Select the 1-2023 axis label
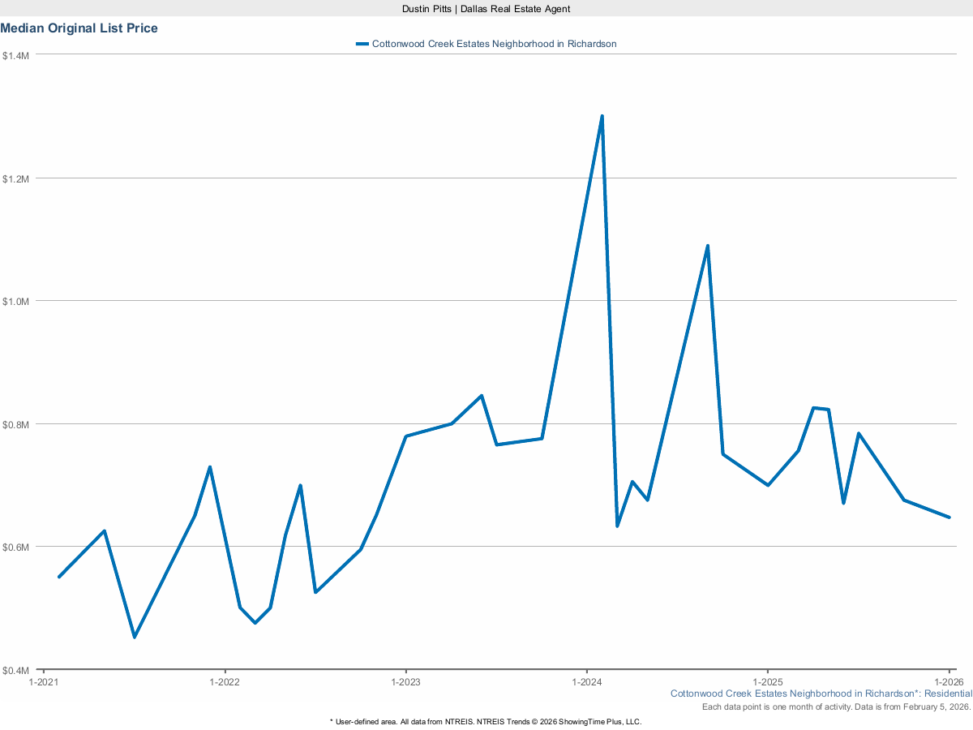 pos(406,682)
